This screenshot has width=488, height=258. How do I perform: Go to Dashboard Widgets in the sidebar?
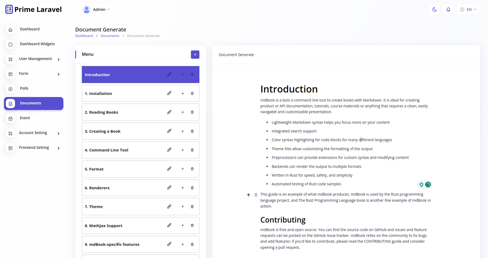point(37,44)
